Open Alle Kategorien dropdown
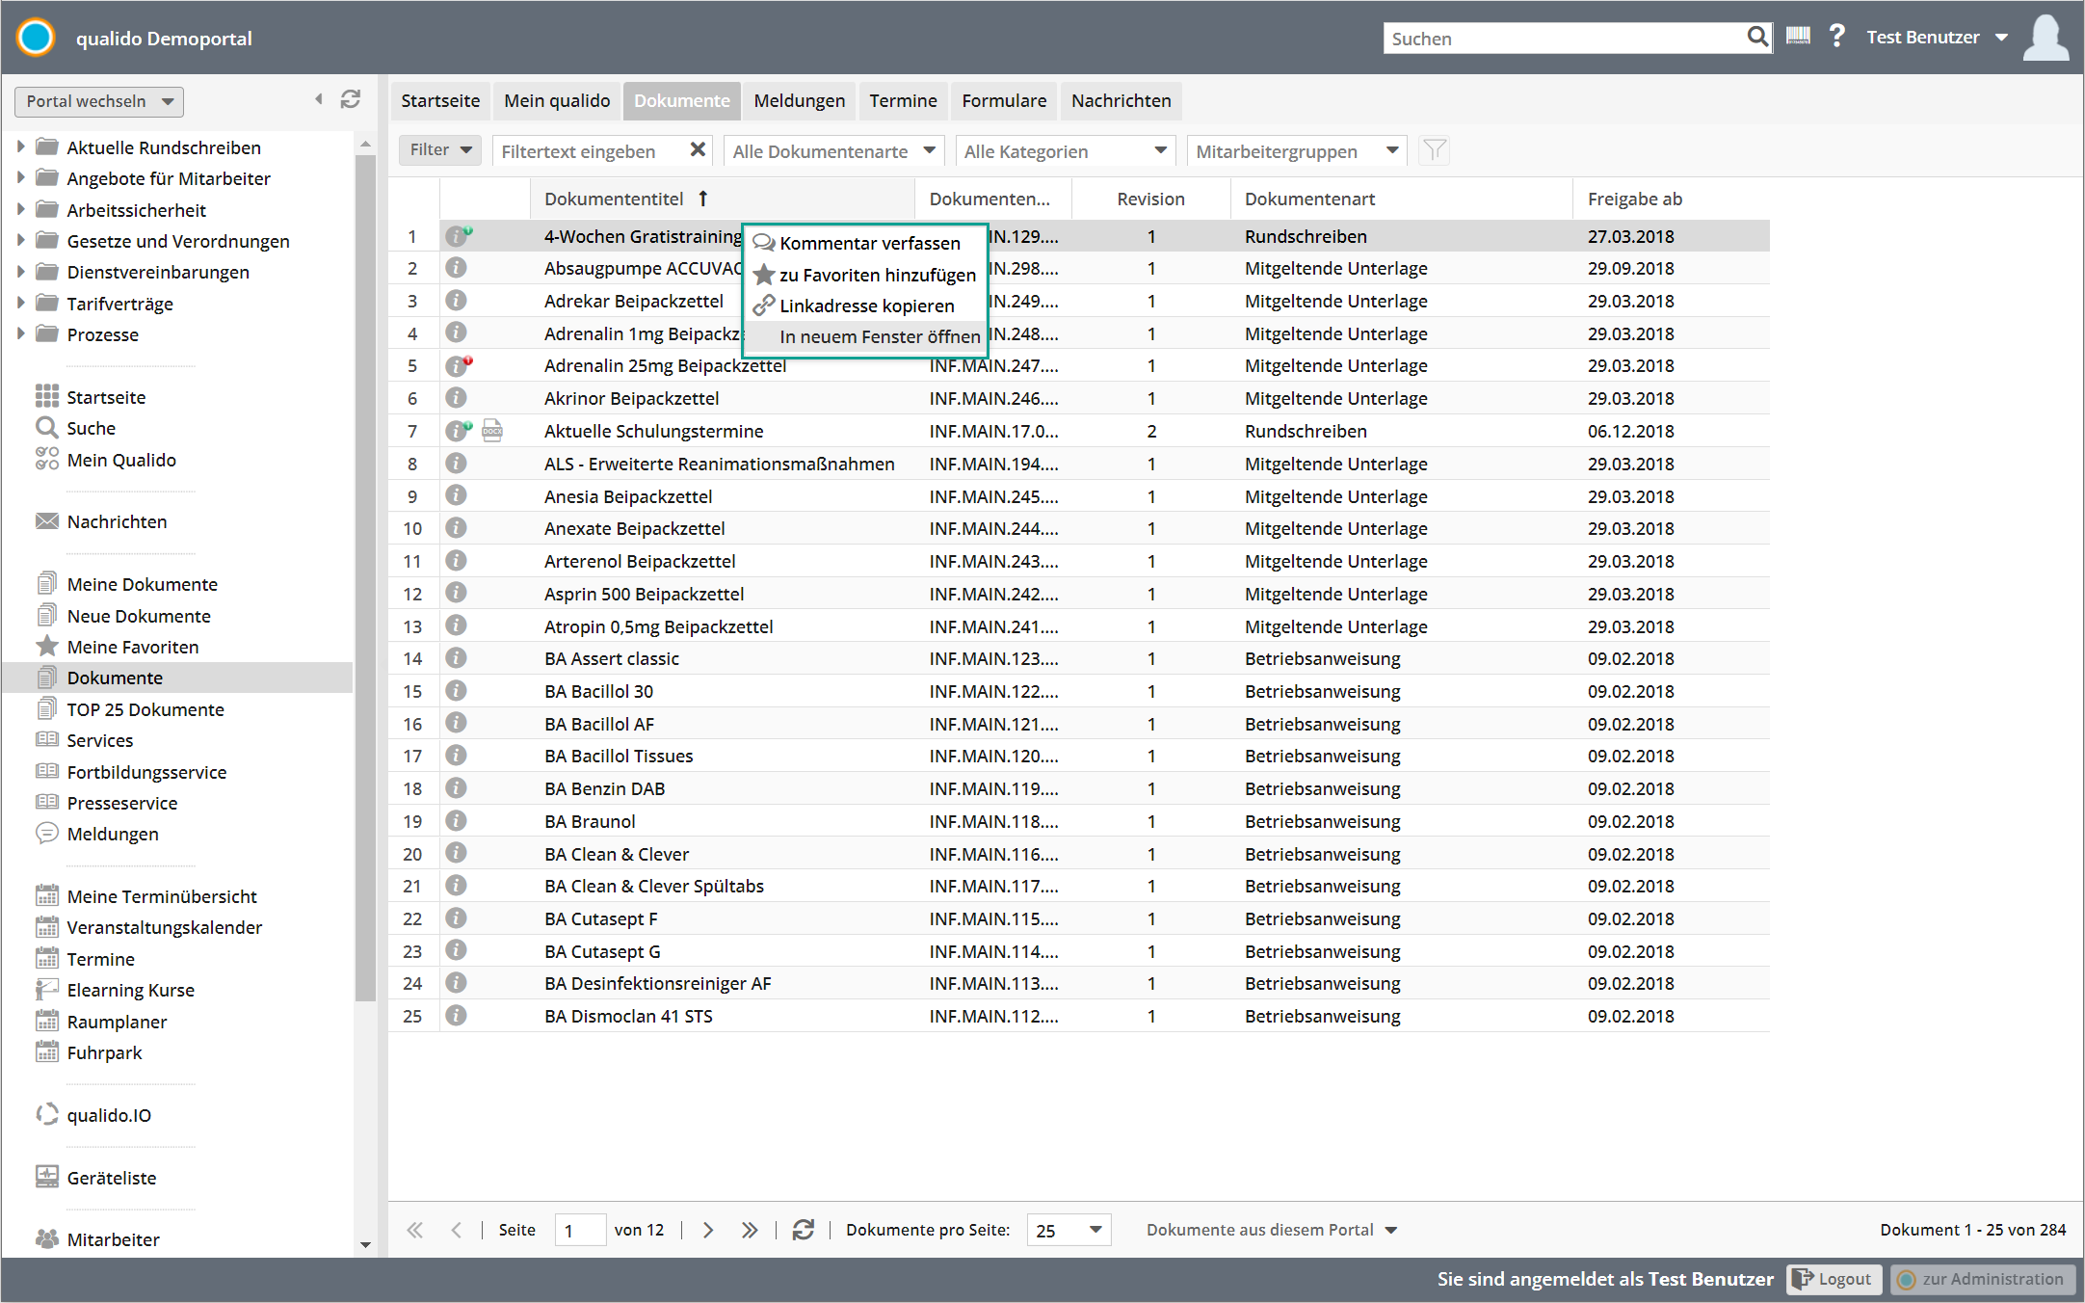This screenshot has height=1303, width=2085. [x=1065, y=150]
